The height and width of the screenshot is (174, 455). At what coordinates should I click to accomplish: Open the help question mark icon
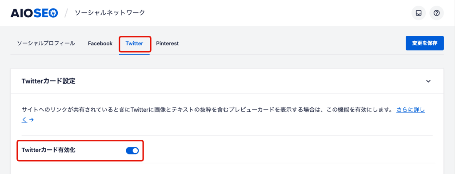[436, 13]
